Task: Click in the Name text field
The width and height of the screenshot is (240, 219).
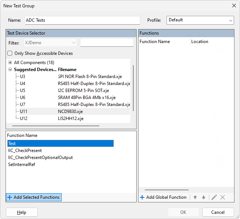Action: tap(82, 20)
